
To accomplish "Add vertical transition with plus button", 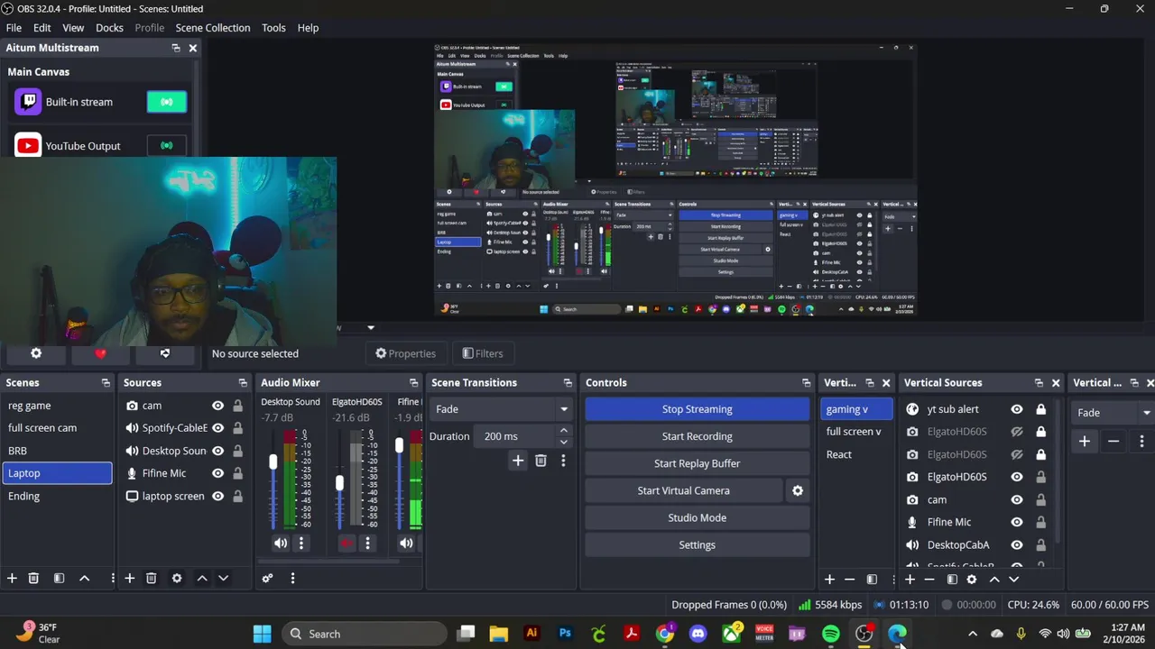I will point(1085,441).
